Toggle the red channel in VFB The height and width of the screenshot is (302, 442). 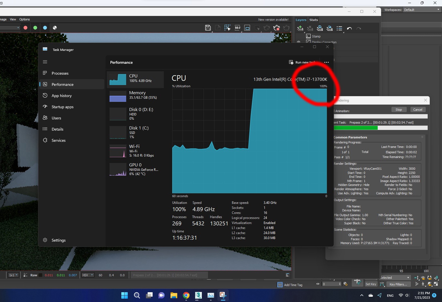click(x=25, y=28)
